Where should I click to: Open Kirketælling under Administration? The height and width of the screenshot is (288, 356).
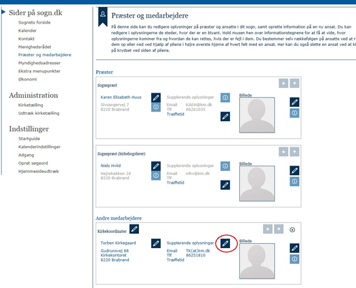pyautogui.click(x=31, y=105)
